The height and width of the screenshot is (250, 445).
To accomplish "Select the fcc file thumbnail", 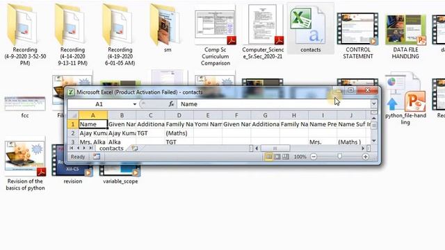I will point(25,107).
